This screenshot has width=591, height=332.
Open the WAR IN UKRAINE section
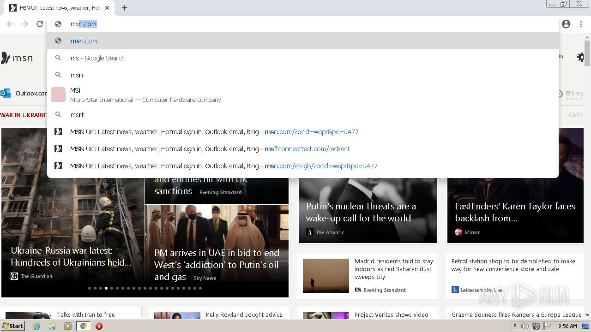(24, 115)
